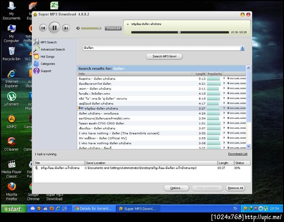Download the 5:13 length song
The height and width of the screenshot is (222, 284).
point(237,79)
